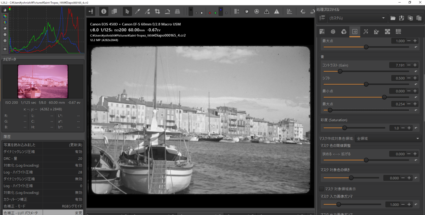Toggle the green channel preview
This screenshot has height=215, width=425.
(215, 13)
